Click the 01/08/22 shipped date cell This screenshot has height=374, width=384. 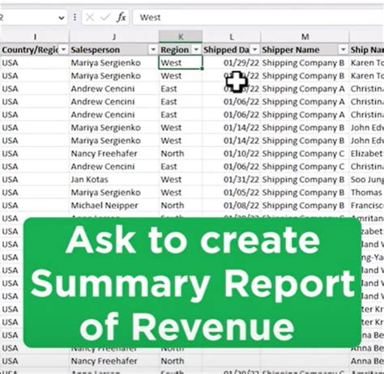[232, 206]
